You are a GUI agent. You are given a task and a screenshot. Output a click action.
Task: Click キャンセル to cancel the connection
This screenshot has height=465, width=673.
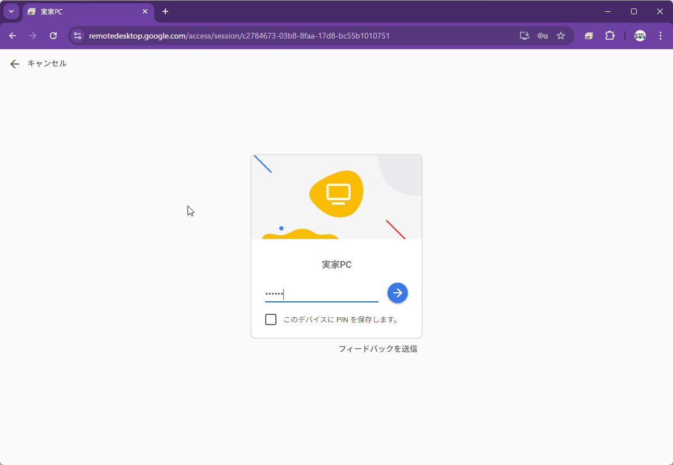point(39,63)
